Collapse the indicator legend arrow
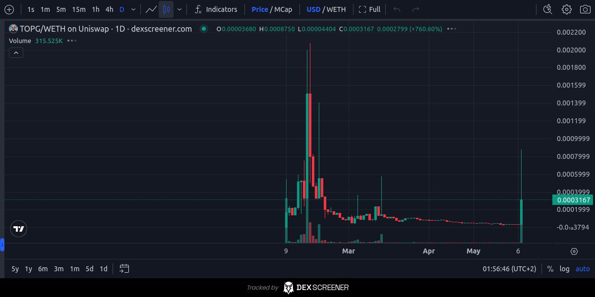The height and width of the screenshot is (297, 595). [16, 52]
